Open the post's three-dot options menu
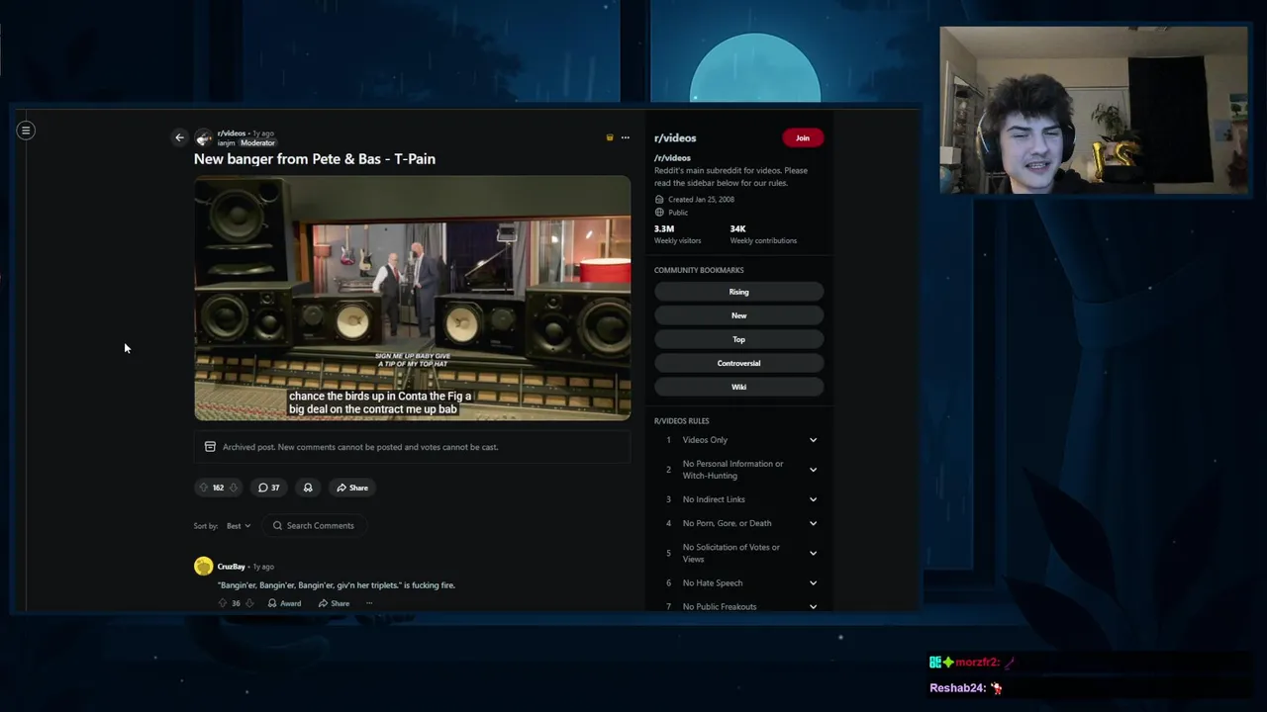 (x=625, y=137)
